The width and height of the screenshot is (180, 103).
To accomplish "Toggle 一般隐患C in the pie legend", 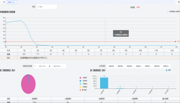I will 84,78.
